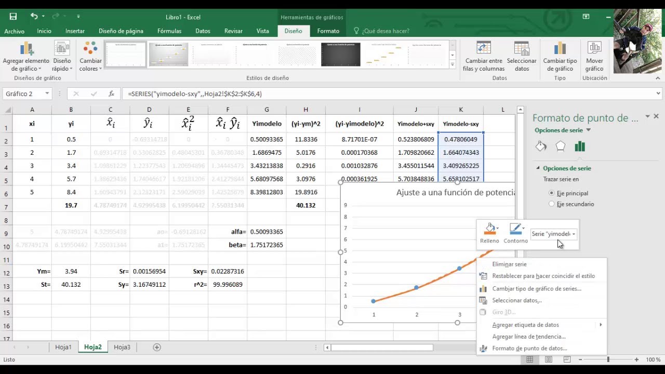Click the zoom slider handle

608,359
